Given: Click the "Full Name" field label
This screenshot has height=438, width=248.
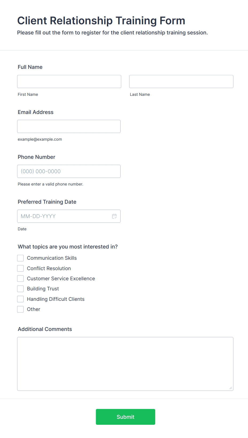Looking at the screenshot, I should pyautogui.click(x=30, y=67).
